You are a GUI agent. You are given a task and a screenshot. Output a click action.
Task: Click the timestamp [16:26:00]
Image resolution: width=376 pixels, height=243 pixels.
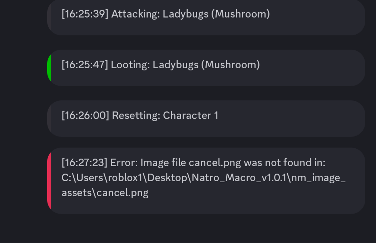(x=85, y=115)
